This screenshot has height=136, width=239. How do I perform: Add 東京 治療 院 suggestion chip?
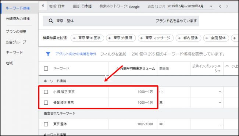(121, 38)
